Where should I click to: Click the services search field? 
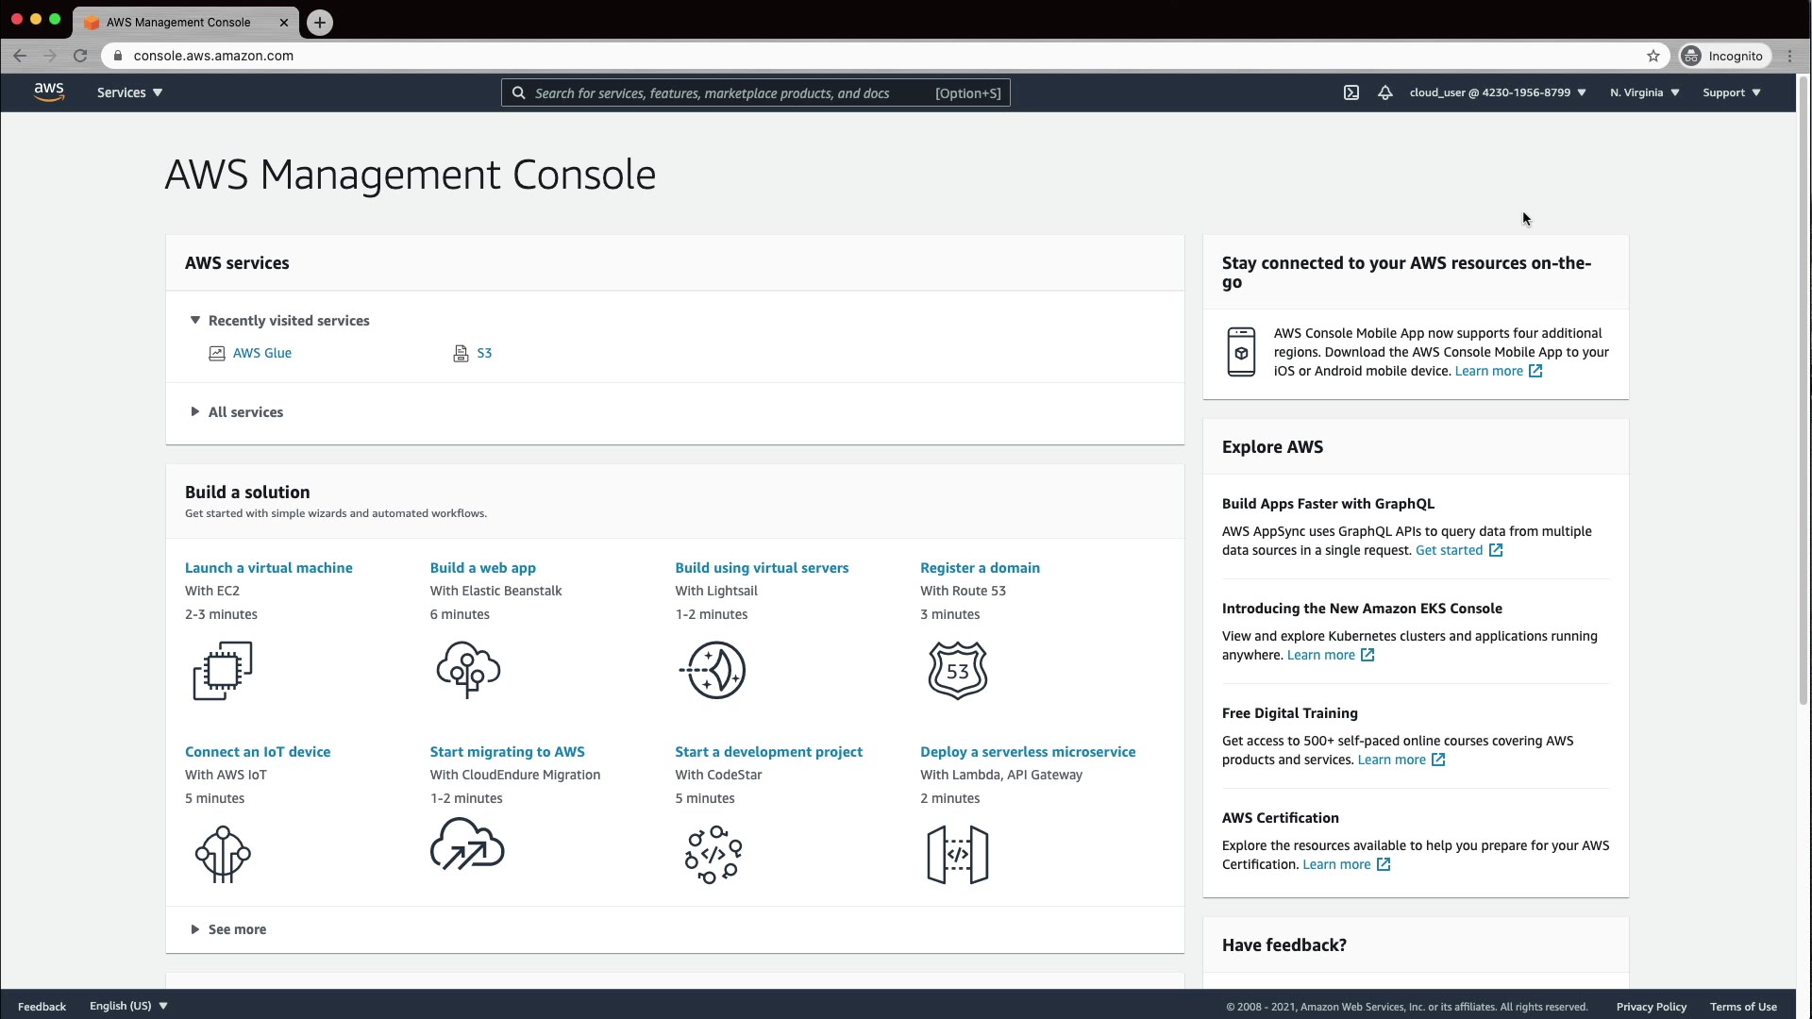[727, 92]
